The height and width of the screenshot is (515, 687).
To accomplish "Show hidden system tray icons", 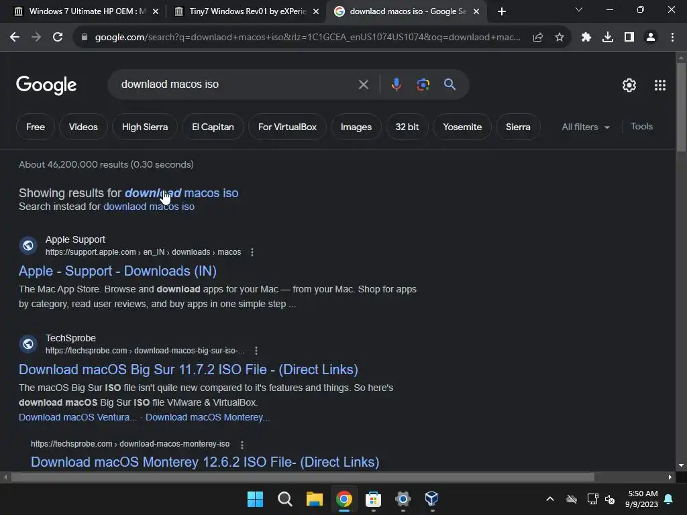I will coord(550,499).
